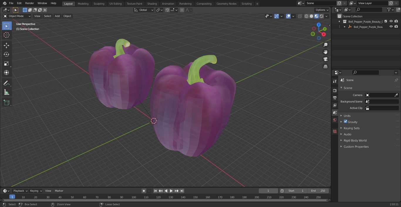Viewport: 401px width, 207px height.
Task: Select wireframe viewport shading
Action: click(306, 16)
